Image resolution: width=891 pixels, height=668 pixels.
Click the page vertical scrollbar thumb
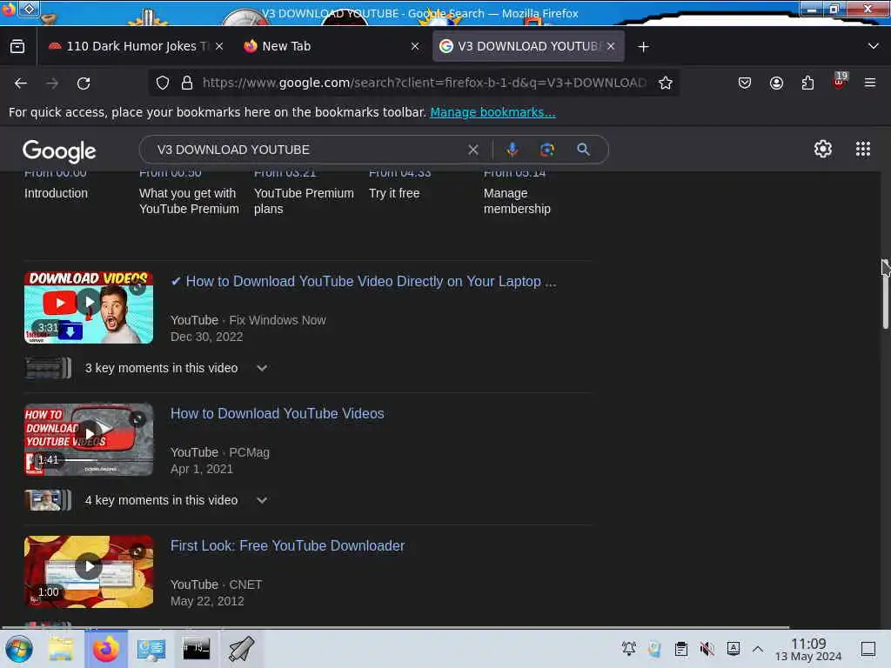pos(885,294)
